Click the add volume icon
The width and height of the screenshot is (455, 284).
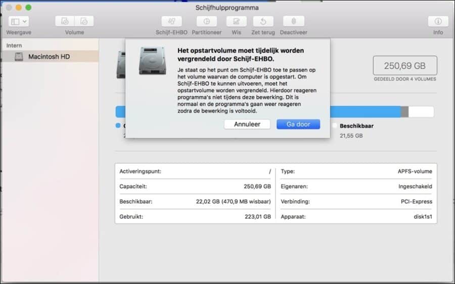(x=65, y=21)
